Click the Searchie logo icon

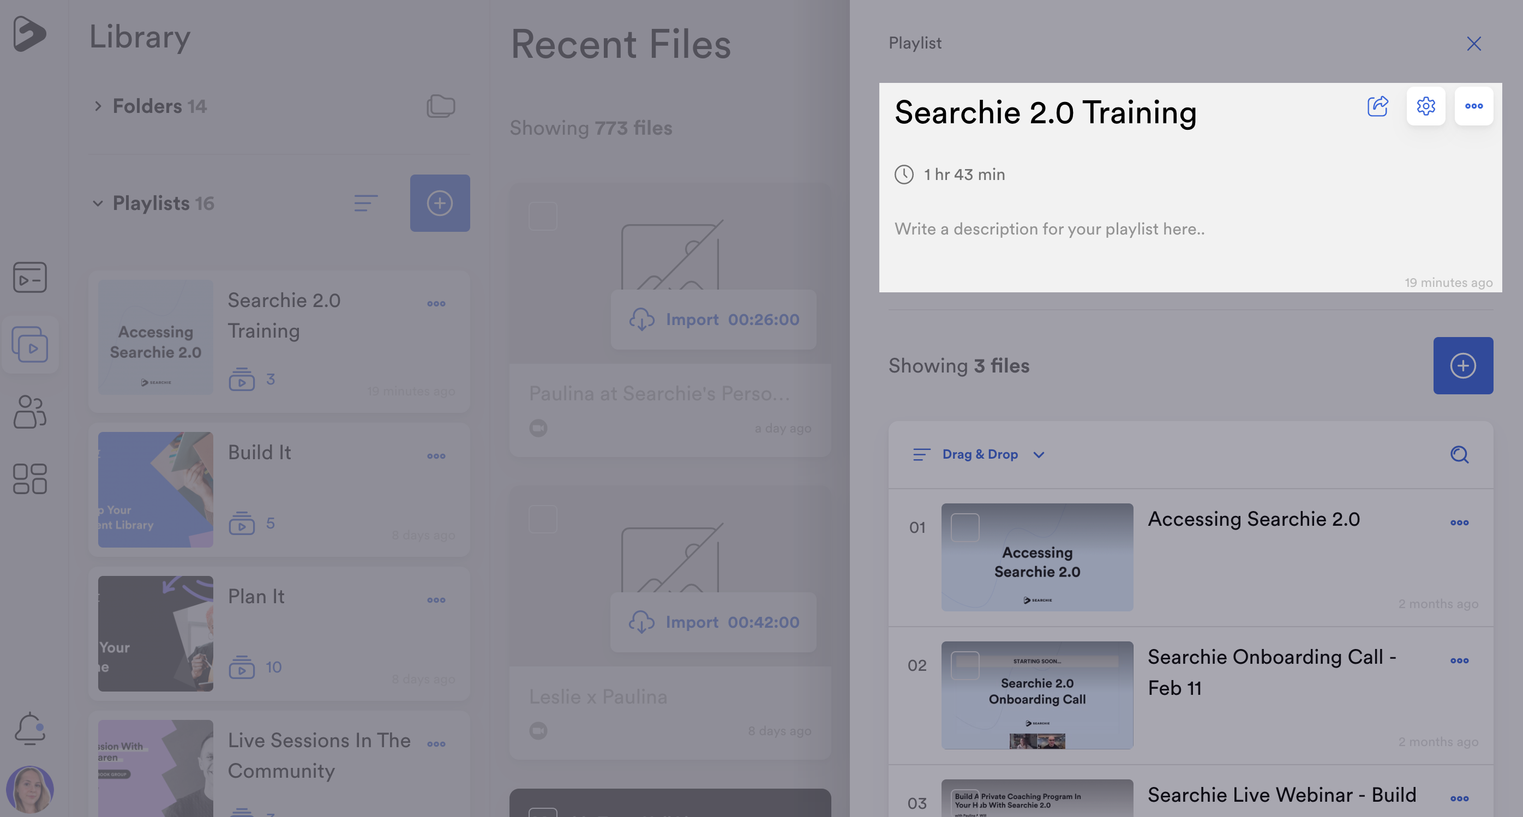[29, 33]
